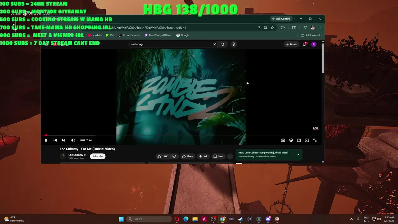Open the clock showing 1:45 AM
This screenshot has width=398, height=224.
click(389, 219)
